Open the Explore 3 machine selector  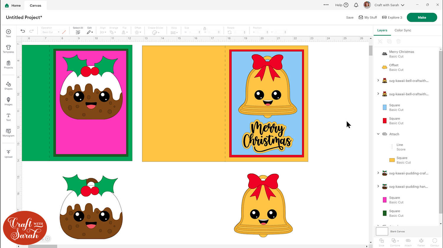coord(392,17)
